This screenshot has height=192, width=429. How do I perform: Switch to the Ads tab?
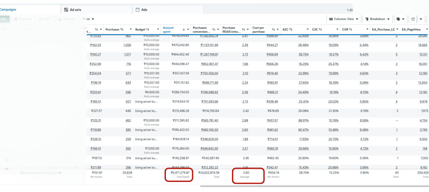(144, 10)
